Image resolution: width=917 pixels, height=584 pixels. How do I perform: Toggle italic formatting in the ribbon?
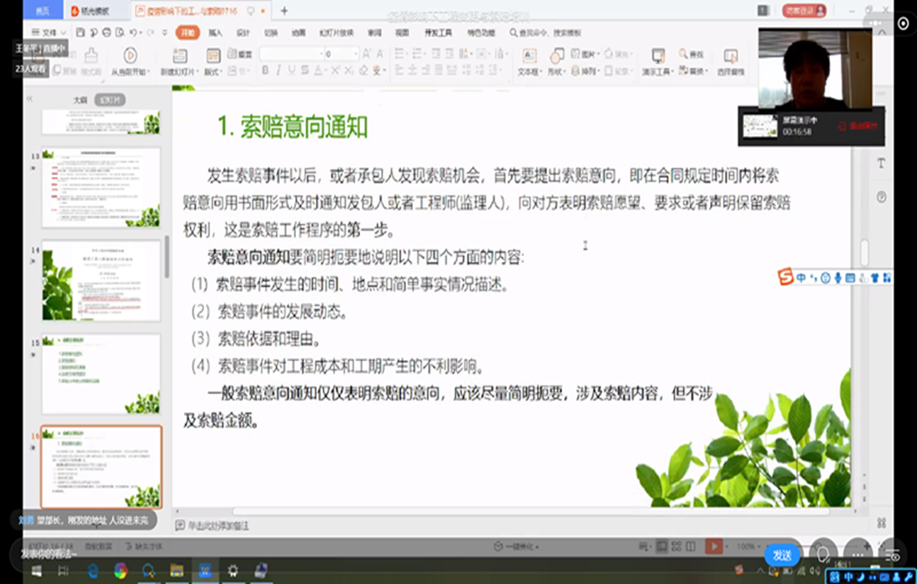coord(278,70)
